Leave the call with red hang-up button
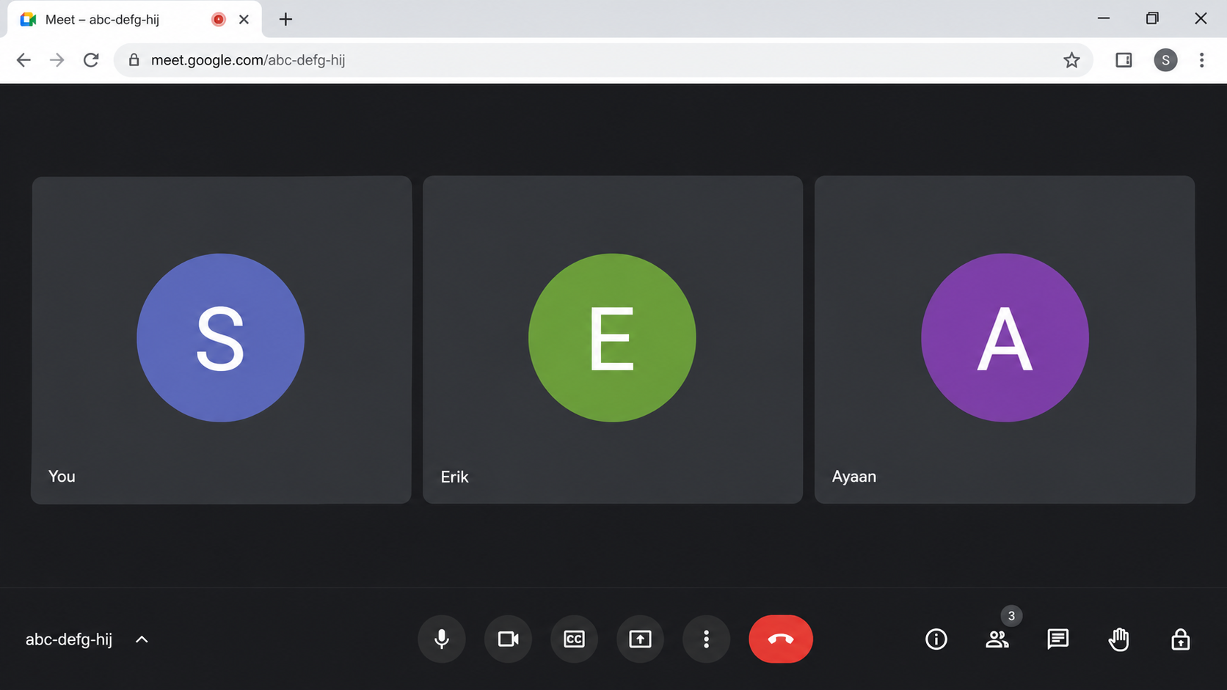This screenshot has width=1227, height=690. (781, 639)
